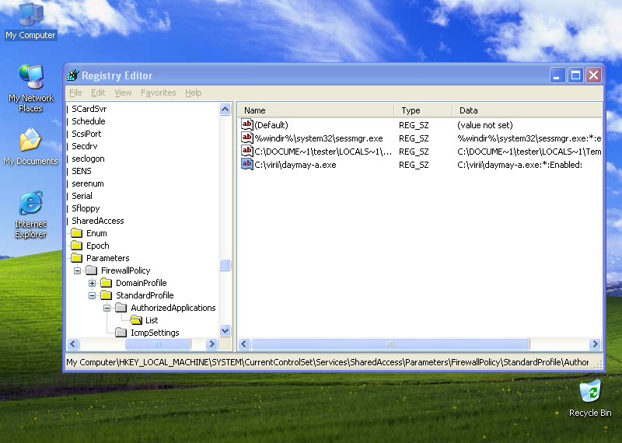
Task: Open My Documents desktop icon
Action: [30, 147]
